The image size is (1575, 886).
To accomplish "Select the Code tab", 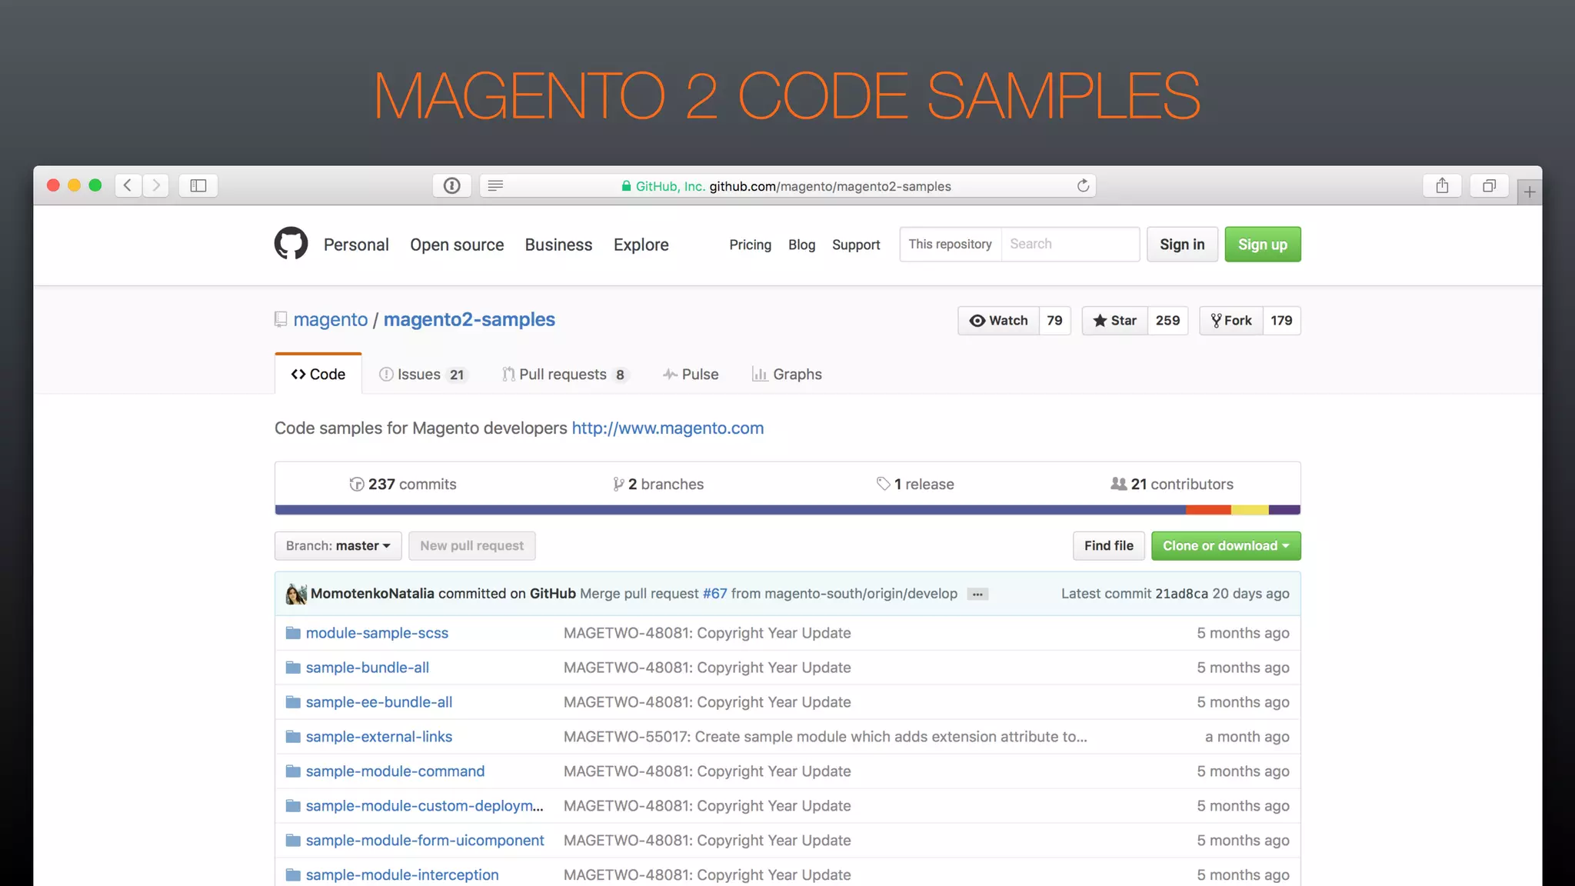I will pyautogui.click(x=318, y=375).
